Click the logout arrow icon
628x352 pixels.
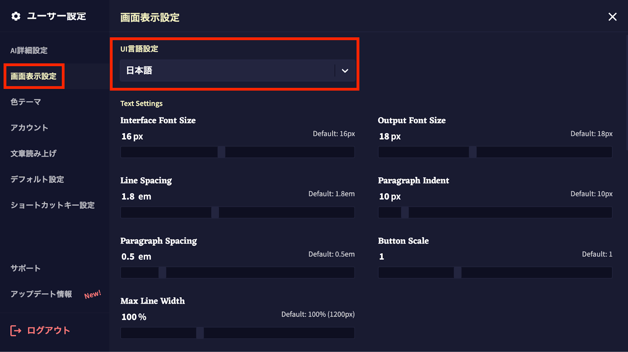click(x=16, y=331)
